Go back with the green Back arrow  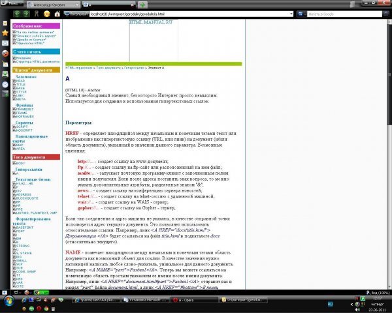[x=17, y=14]
